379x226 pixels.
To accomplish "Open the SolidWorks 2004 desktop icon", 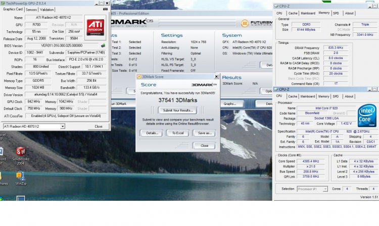I will 21,156.
